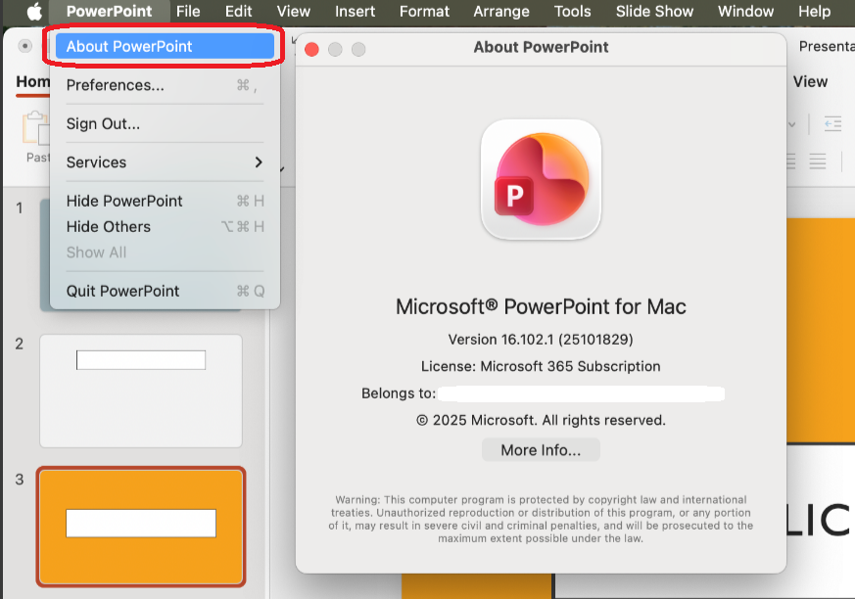Screen dimensions: 855x599
Task: Click the copyright 2025 Microsoft line
Action: pyautogui.click(x=541, y=420)
